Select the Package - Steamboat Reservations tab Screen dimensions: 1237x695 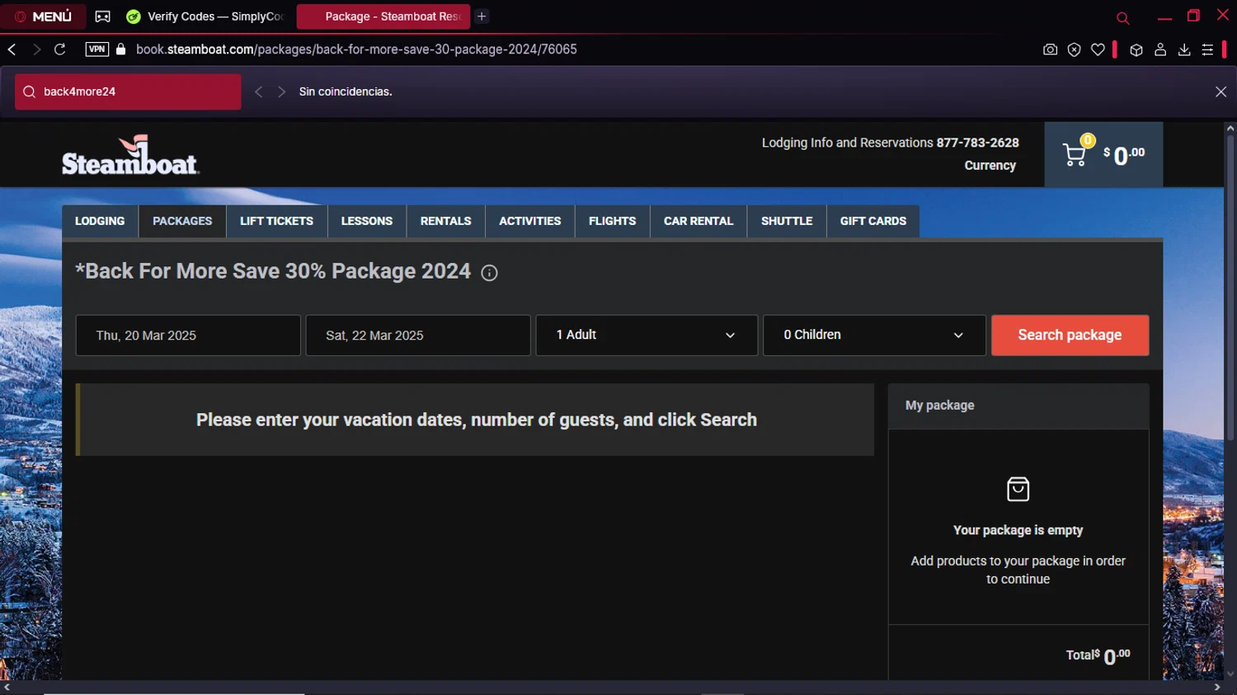383,16
